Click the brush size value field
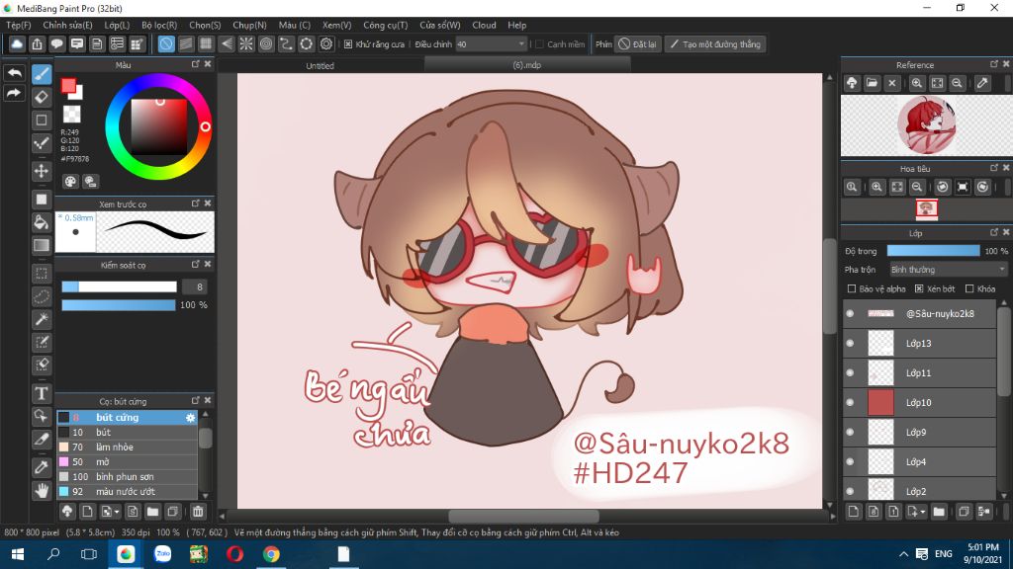1013x569 pixels. coord(195,286)
